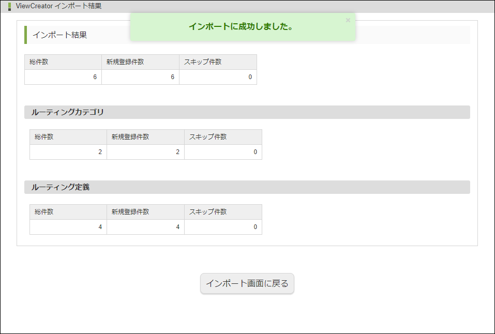The width and height of the screenshot is (495, 334).
Task: Click 総件数 value 2 under ルーティングカテゴリ
Action: (x=68, y=152)
